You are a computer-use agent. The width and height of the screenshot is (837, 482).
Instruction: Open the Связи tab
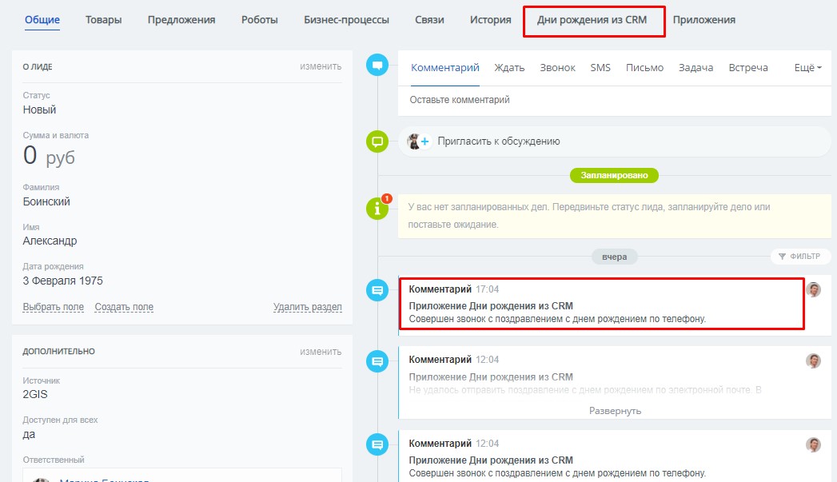coord(429,20)
